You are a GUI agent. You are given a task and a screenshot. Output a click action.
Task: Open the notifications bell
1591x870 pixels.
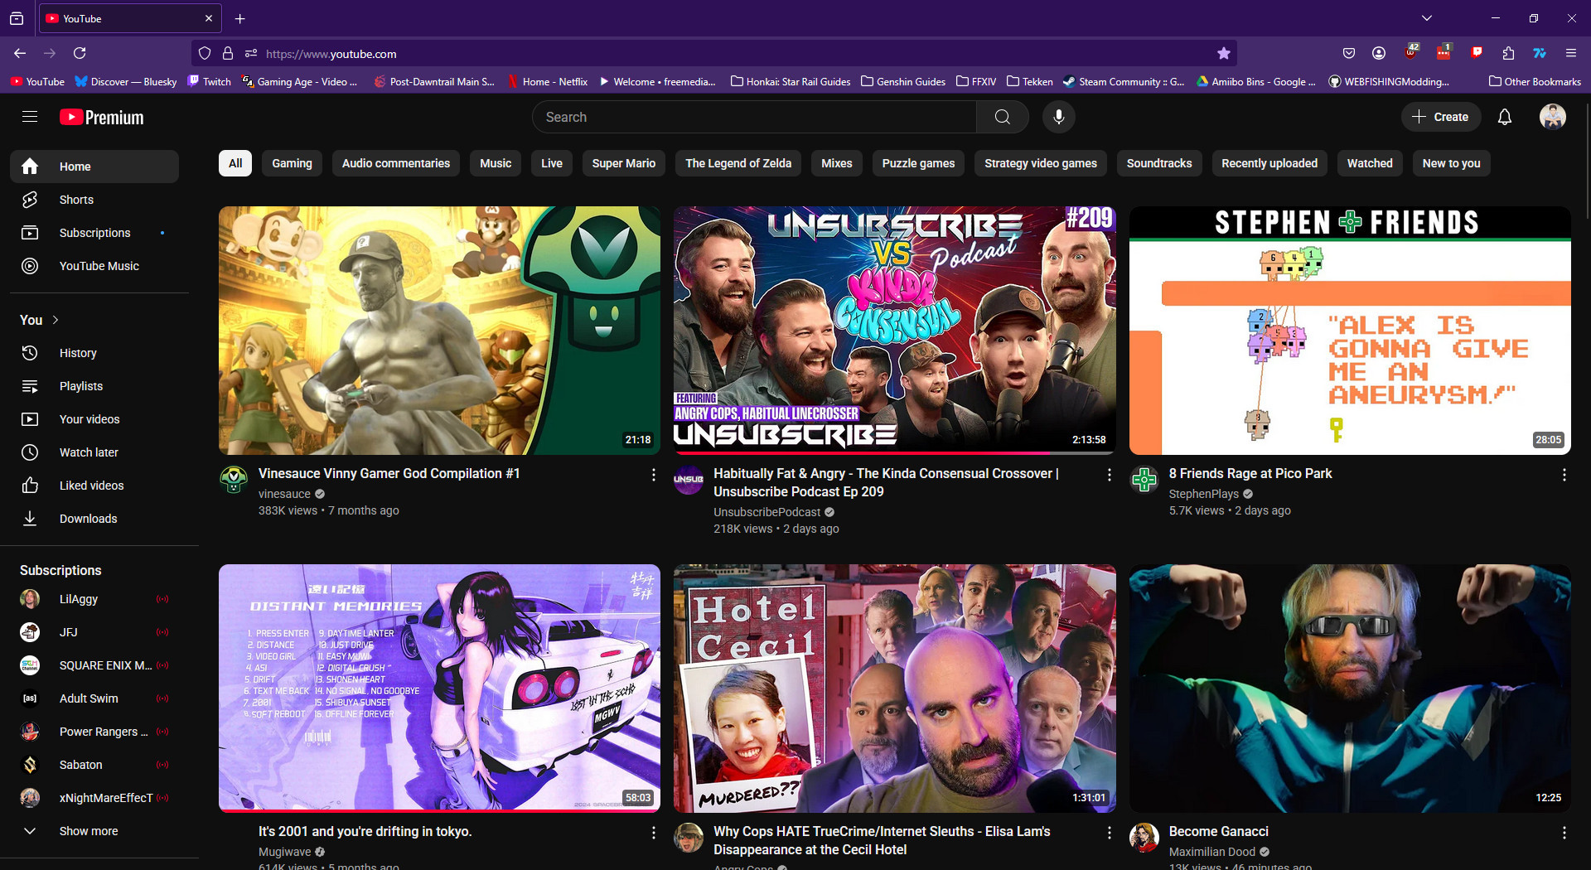pos(1504,117)
